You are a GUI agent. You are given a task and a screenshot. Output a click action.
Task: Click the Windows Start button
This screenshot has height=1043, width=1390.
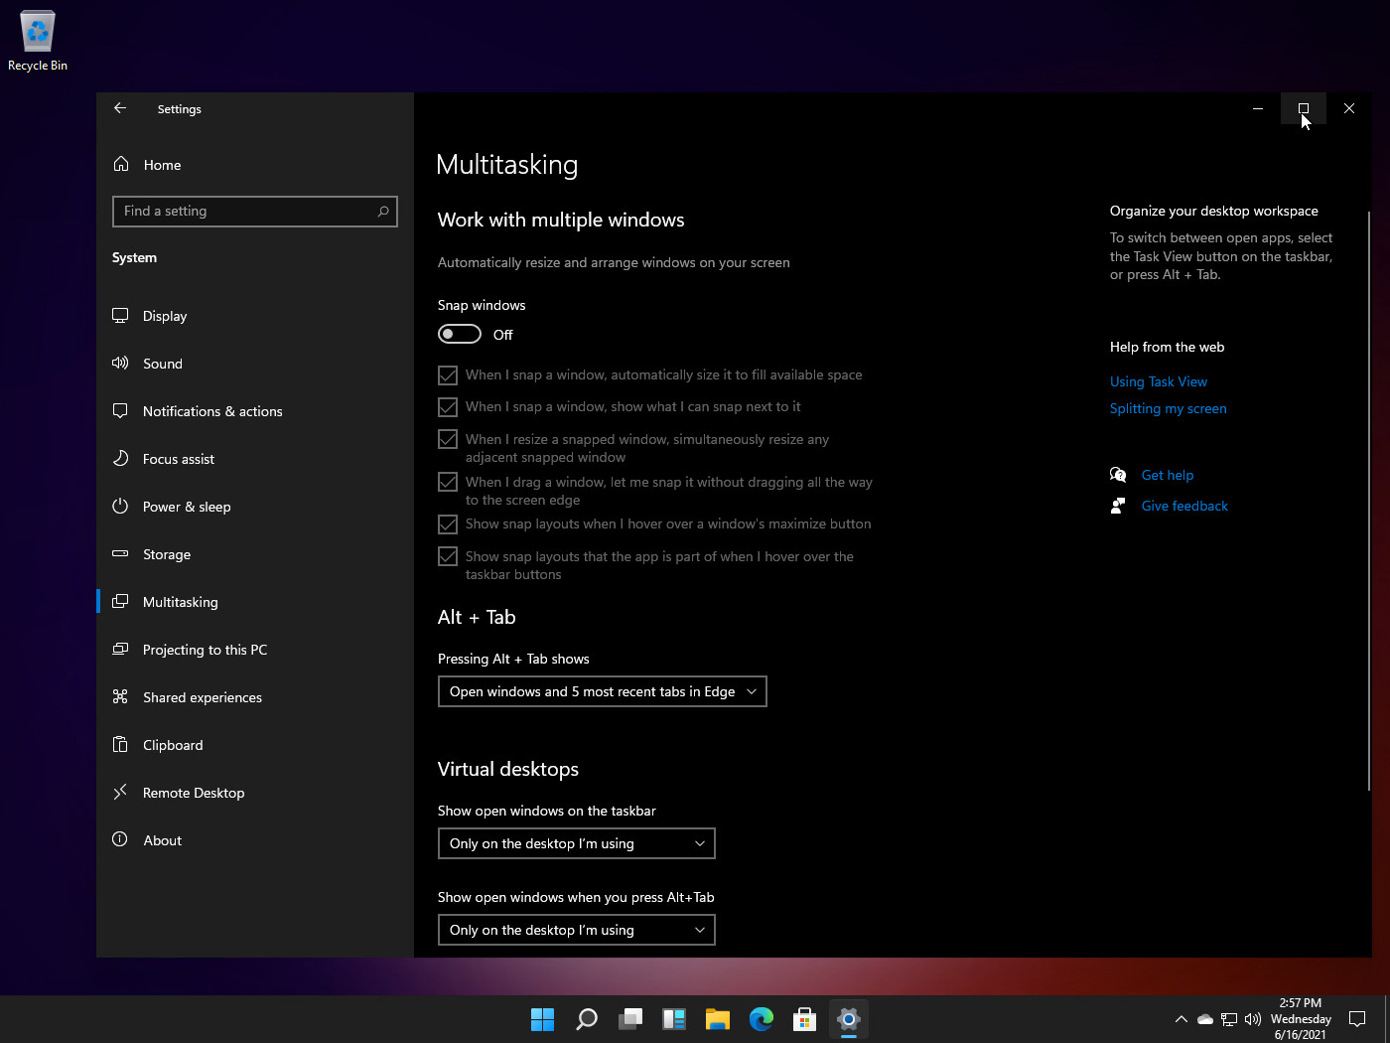click(543, 1019)
